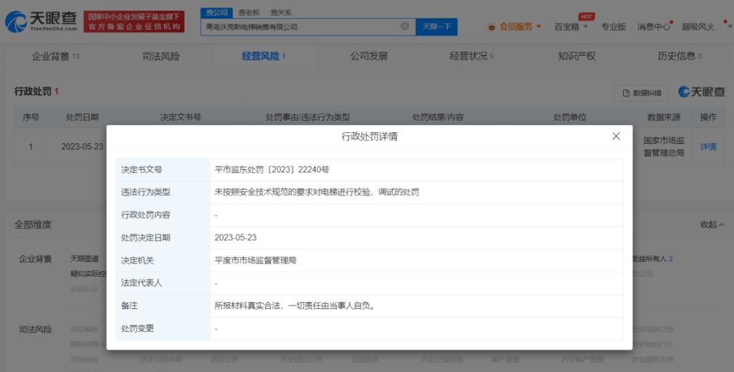Select the 查关系 search tab
Image resolution: width=734 pixels, height=372 pixels.
281,13
